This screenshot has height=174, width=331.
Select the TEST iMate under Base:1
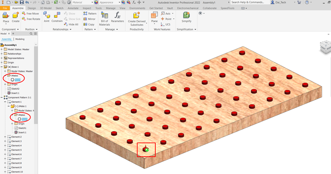tap(17, 80)
